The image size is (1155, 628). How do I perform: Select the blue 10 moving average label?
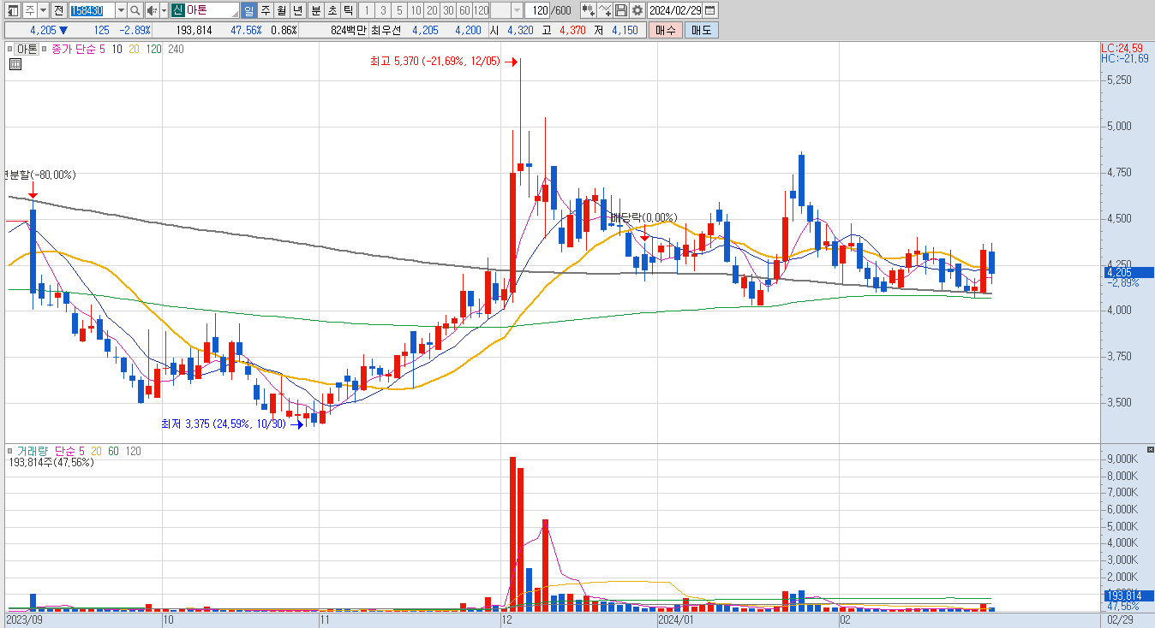117,50
